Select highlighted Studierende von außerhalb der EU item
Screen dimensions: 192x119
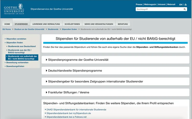tap(22, 58)
